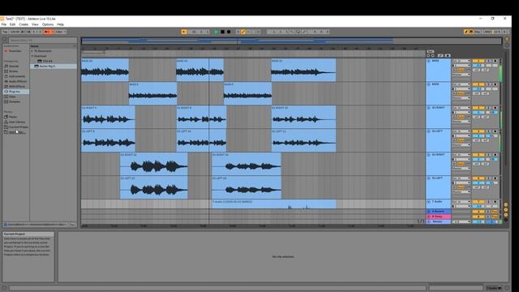Arm the first BASS track for recording
The width and height of the screenshot is (519, 292).
tap(495, 61)
